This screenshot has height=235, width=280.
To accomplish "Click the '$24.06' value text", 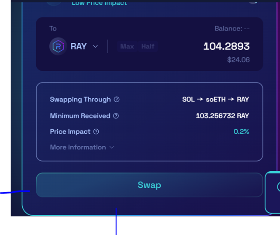I will click(239, 60).
